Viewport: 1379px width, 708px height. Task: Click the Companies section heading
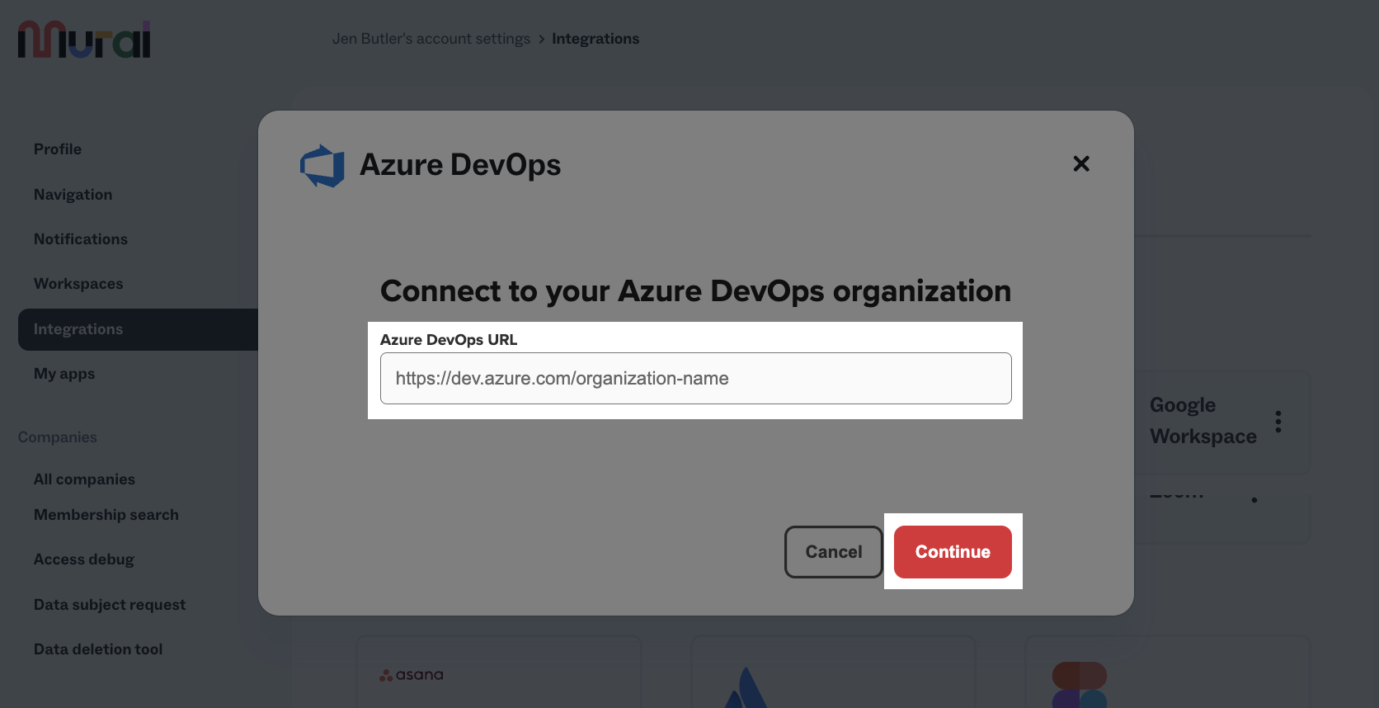coord(58,437)
